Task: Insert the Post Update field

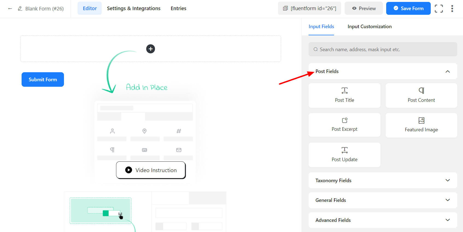Action: pos(344,155)
